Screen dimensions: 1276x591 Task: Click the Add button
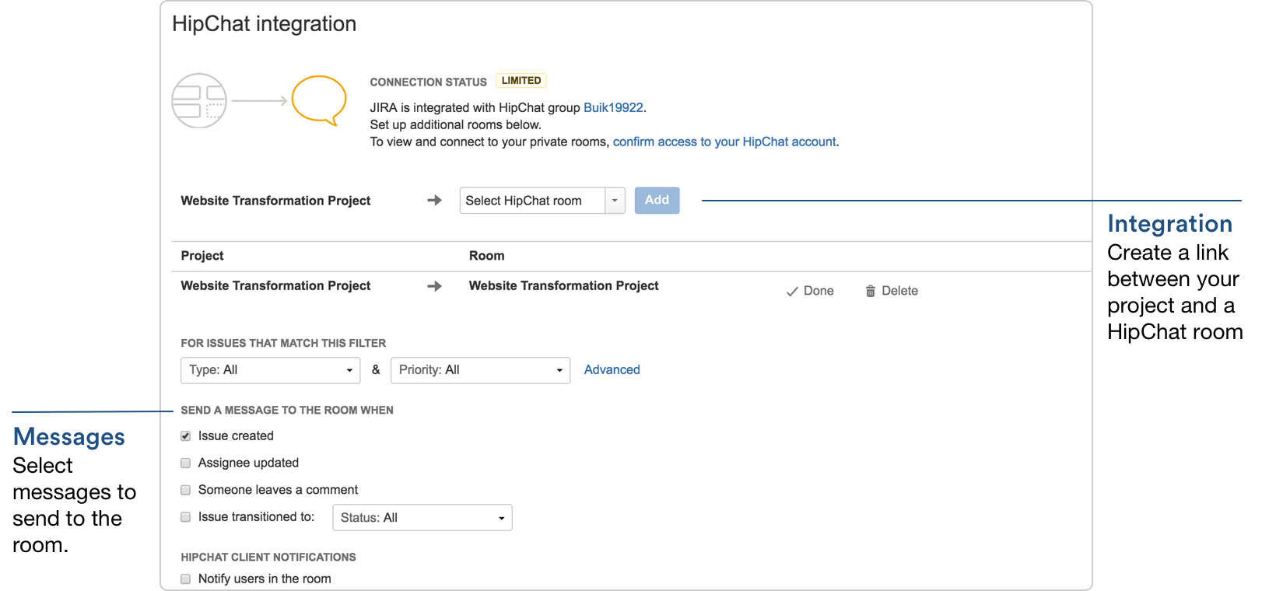coord(657,201)
